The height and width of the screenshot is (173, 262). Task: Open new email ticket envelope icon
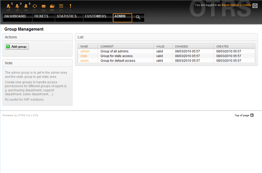(x=44, y=6)
